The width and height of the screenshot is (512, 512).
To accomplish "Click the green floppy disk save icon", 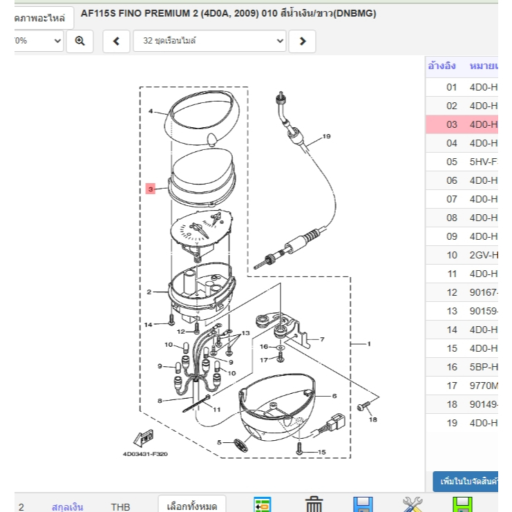I will (462, 504).
